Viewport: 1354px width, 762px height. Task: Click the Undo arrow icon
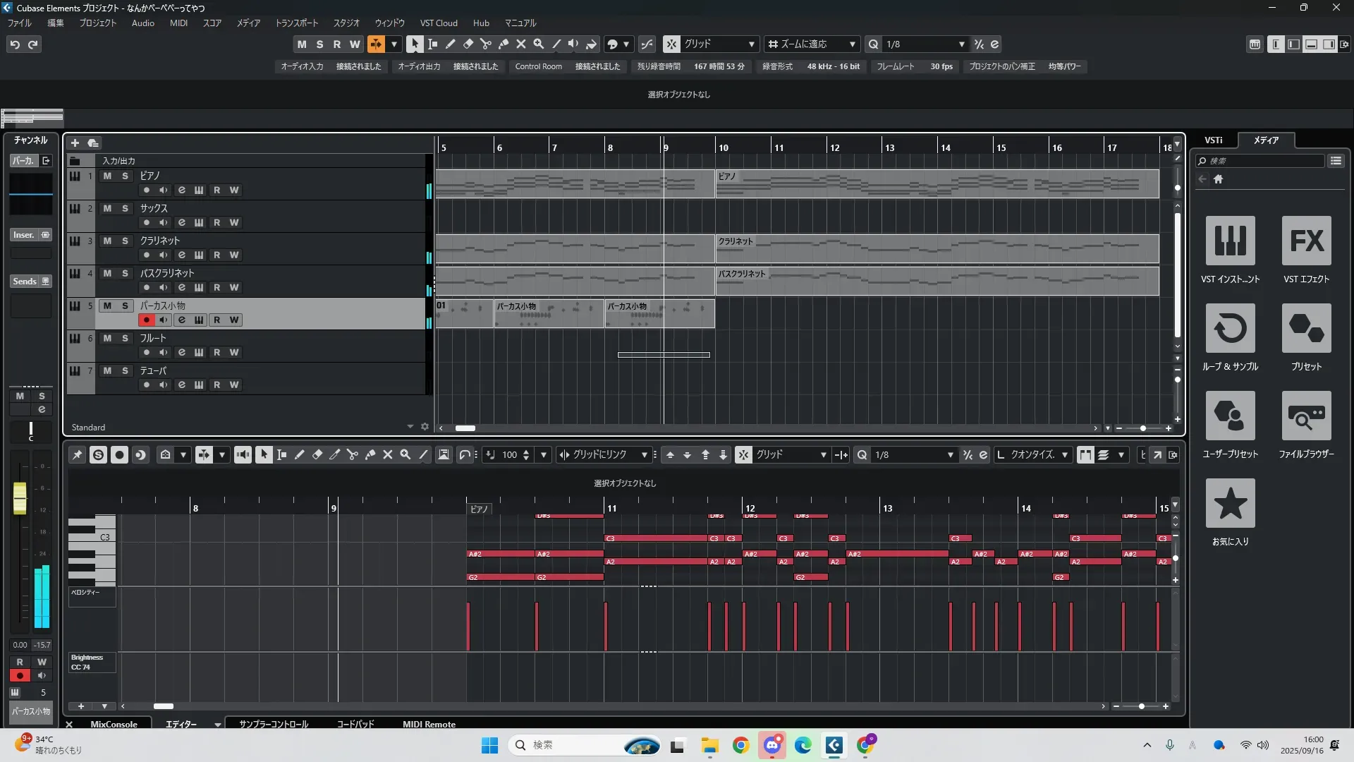pyautogui.click(x=15, y=44)
